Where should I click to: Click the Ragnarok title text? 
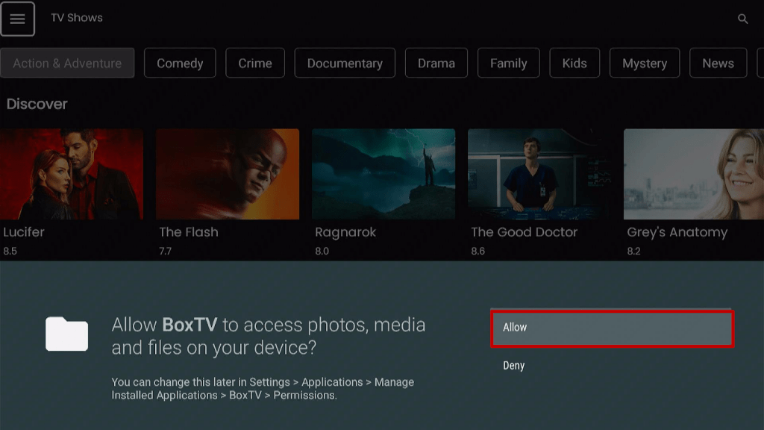pos(345,233)
